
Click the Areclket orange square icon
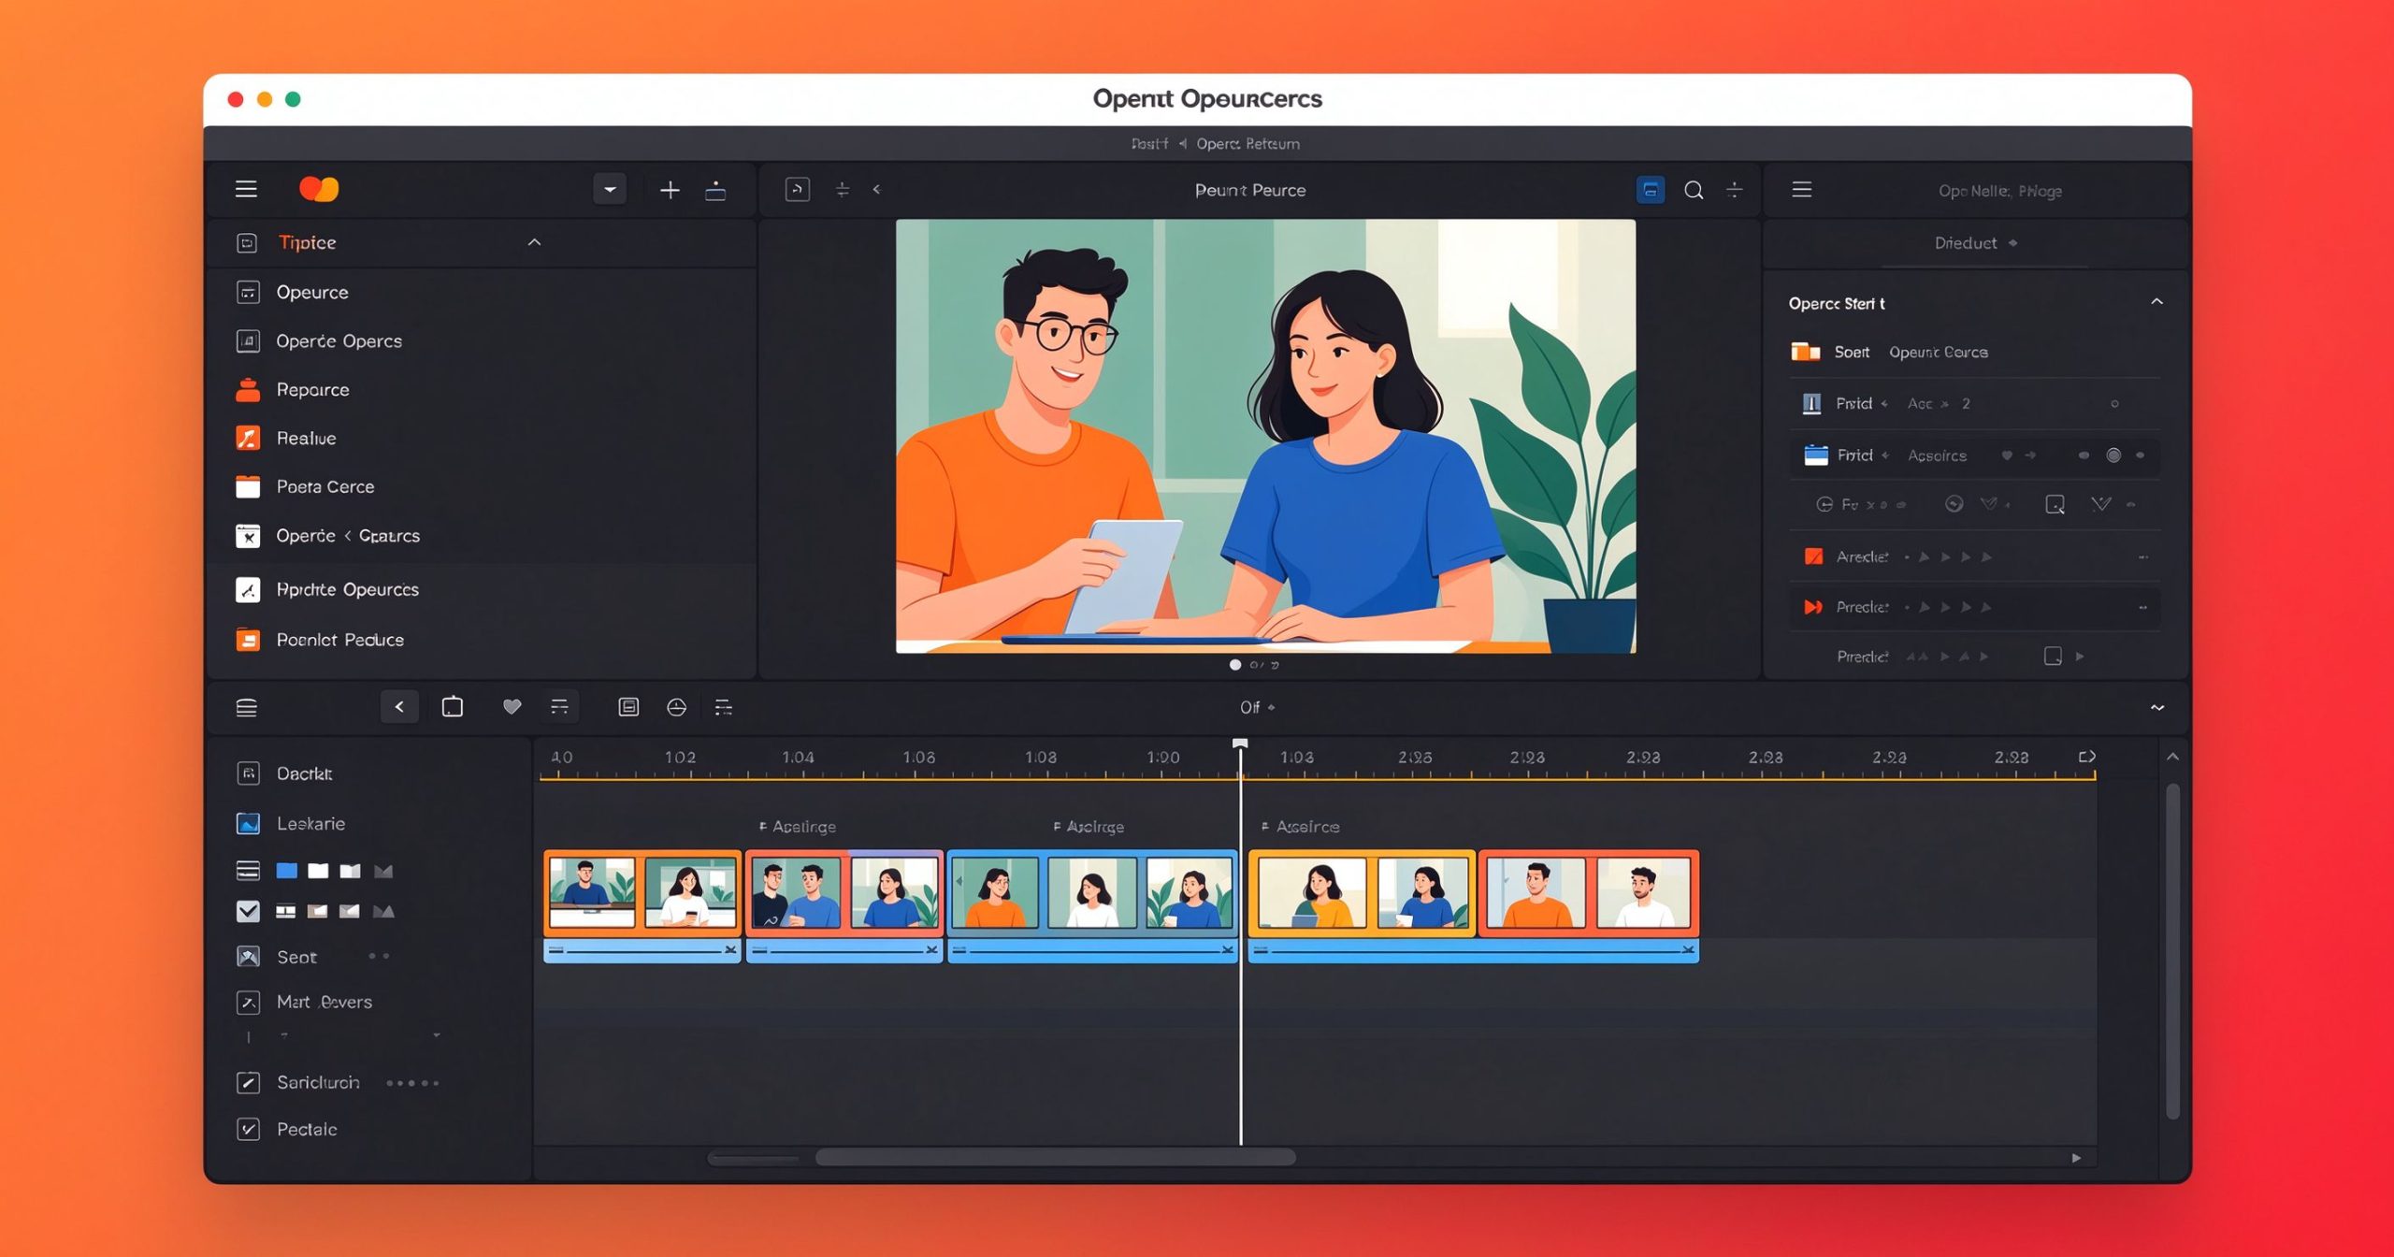point(1813,556)
